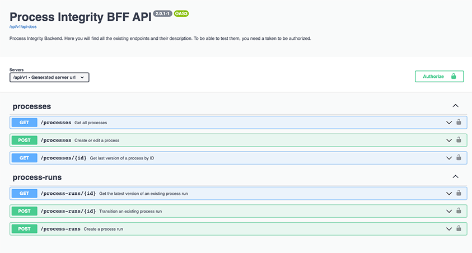
Task: Open the Servers dropdown selector
Action: (49, 77)
